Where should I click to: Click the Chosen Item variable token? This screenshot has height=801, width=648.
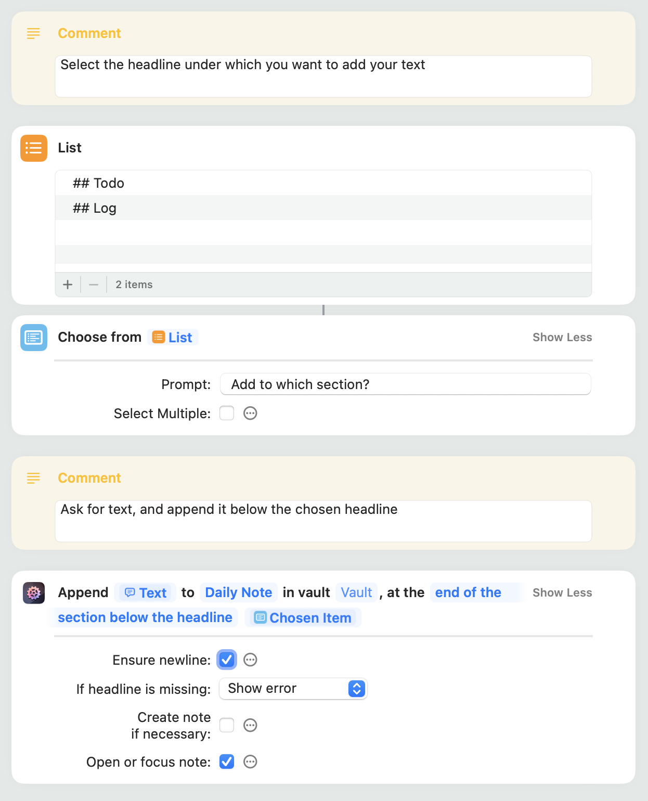[303, 618]
